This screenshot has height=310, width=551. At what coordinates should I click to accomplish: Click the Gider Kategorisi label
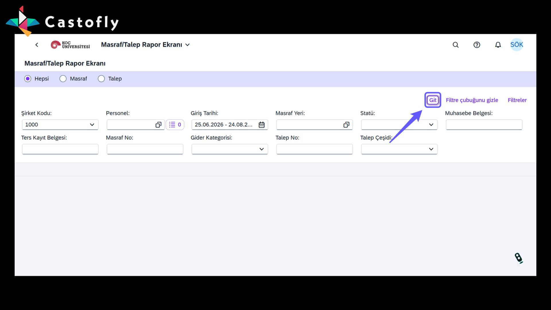(x=212, y=137)
